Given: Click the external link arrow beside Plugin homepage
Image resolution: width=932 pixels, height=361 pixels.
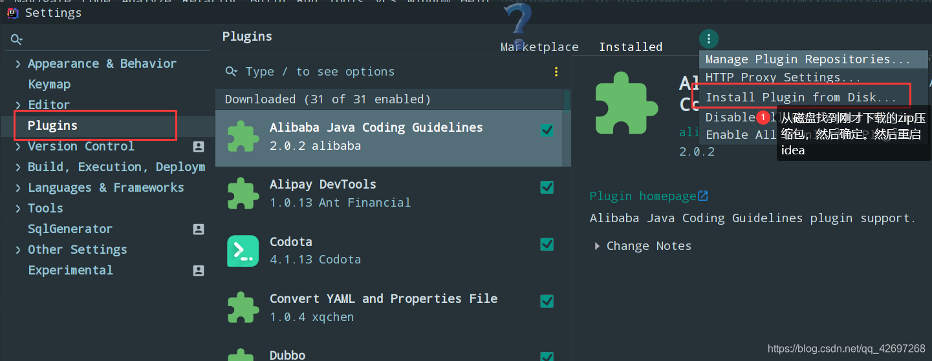Looking at the screenshot, I should pos(703,196).
